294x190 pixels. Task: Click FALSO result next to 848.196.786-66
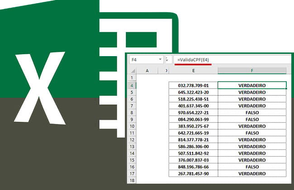[252, 167]
